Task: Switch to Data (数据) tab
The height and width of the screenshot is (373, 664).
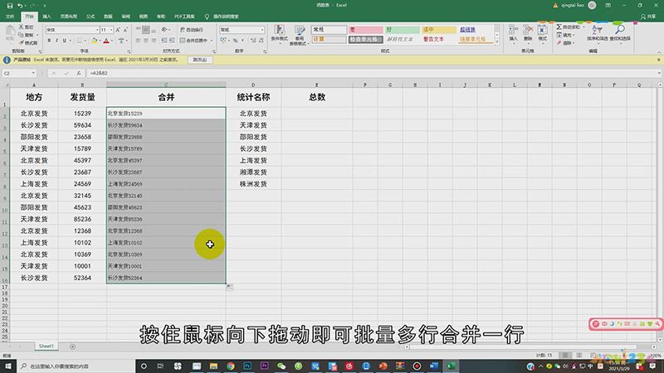Action: [108, 17]
